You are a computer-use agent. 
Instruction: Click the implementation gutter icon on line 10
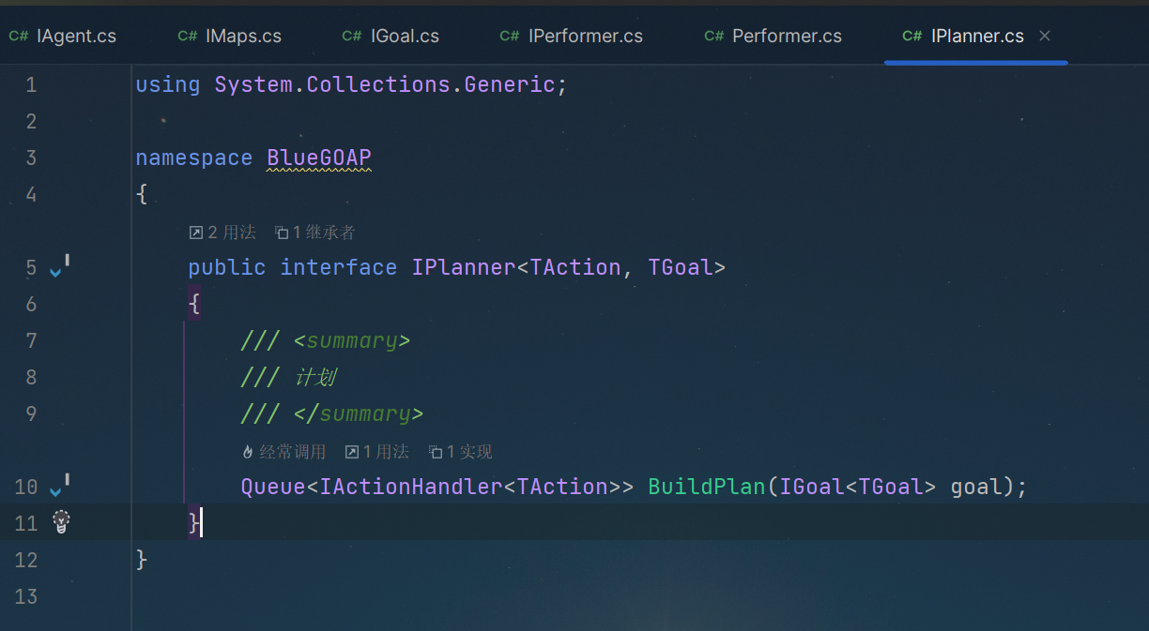click(x=58, y=488)
